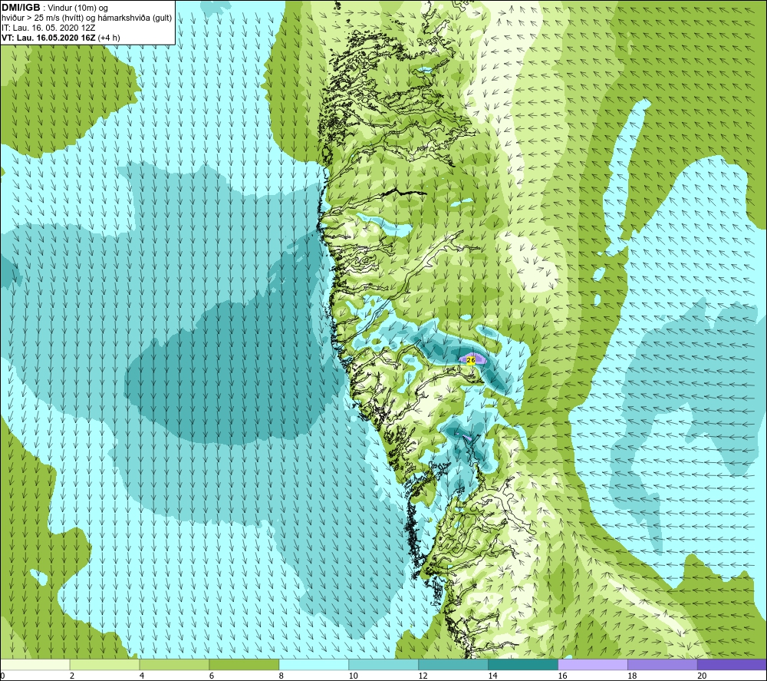Click the scale label '20'

coord(702,676)
